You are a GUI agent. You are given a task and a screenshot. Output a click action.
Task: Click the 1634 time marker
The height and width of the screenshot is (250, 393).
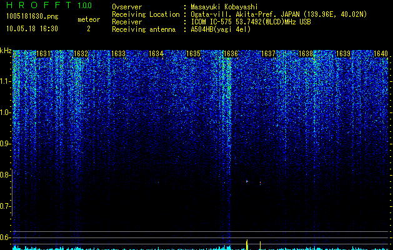(x=156, y=54)
